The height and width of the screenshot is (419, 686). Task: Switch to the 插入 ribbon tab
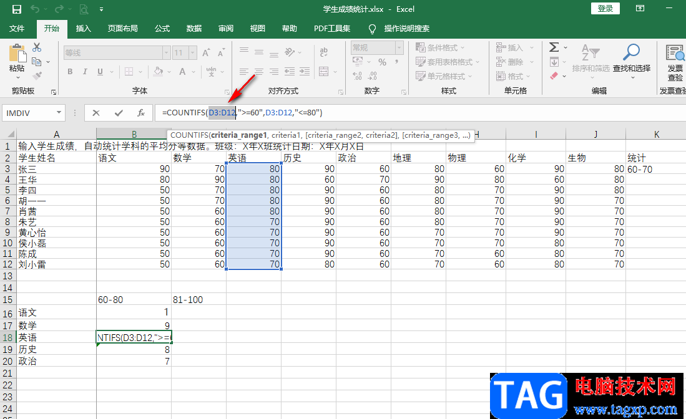point(83,29)
